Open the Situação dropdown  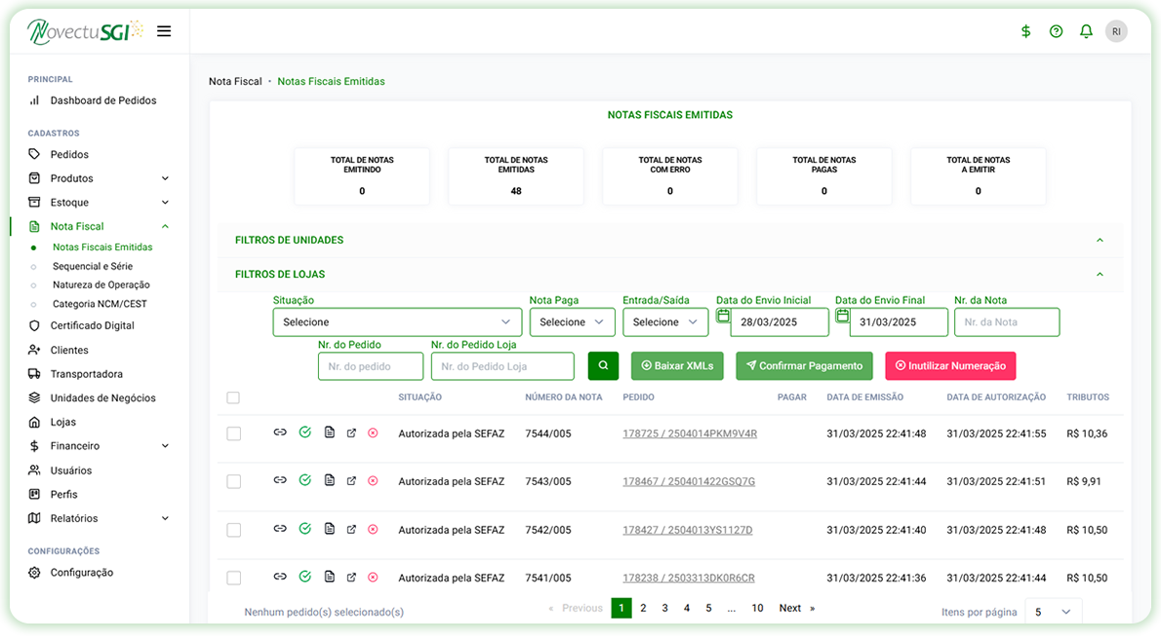(x=397, y=322)
